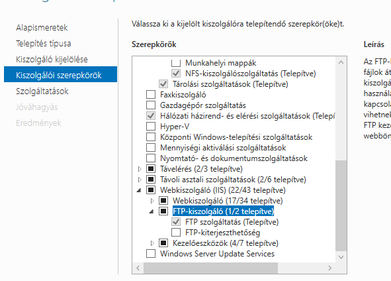Expand Távoli asztali szolgáltatások node
The image size is (391, 281).
[x=140, y=180]
